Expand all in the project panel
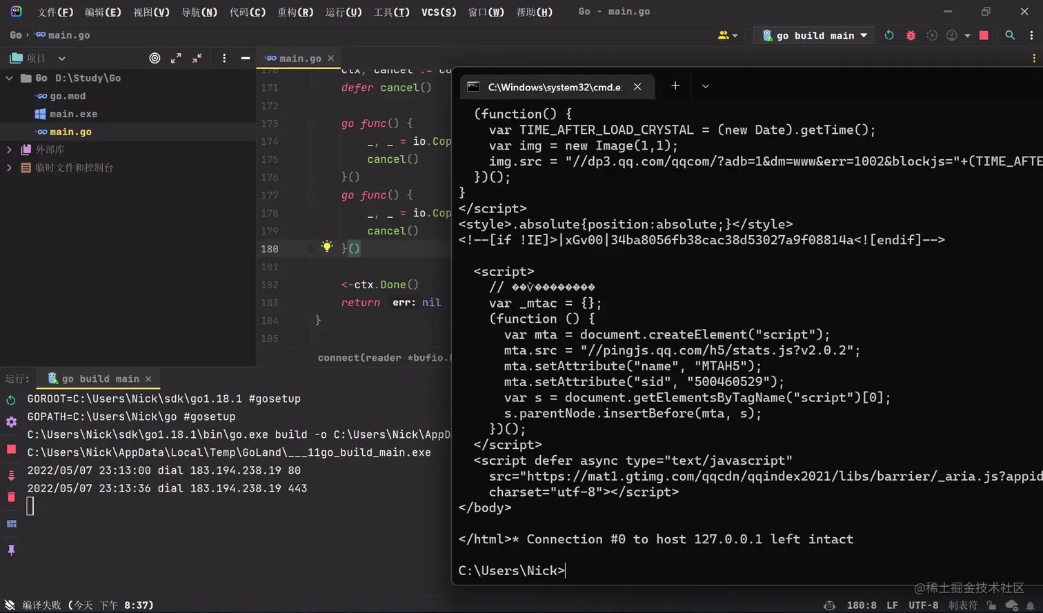1043x613 pixels. (x=176, y=58)
